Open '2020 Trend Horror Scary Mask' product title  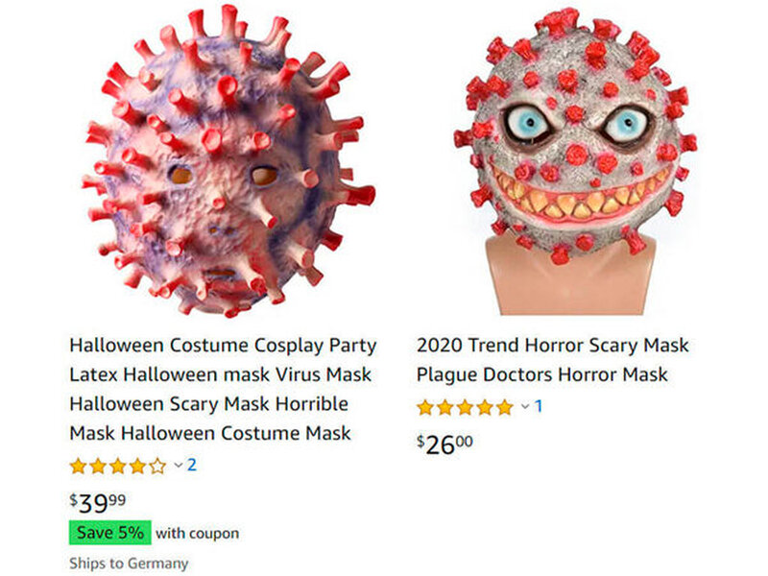click(x=553, y=346)
